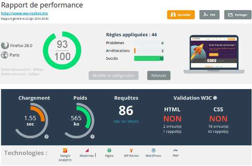Click the Paris globe icon
The width and height of the screenshot is (252, 166).
tap(5, 55)
